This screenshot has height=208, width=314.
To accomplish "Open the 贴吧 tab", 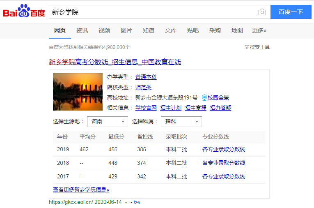I will 193,30.
